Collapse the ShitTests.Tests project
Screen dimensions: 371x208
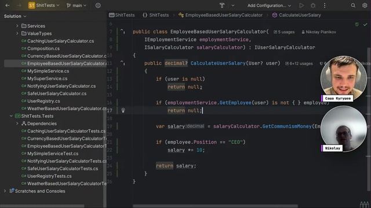[x=11, y=116]
